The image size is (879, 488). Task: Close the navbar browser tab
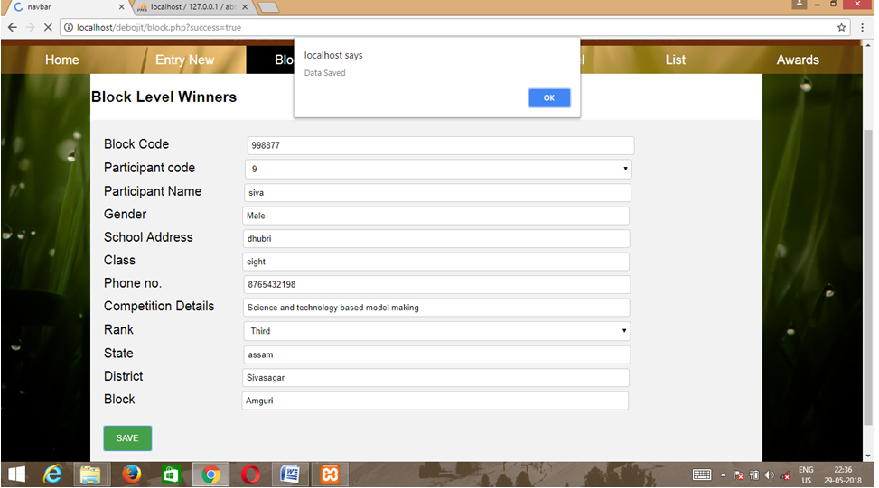click(122, 7)
